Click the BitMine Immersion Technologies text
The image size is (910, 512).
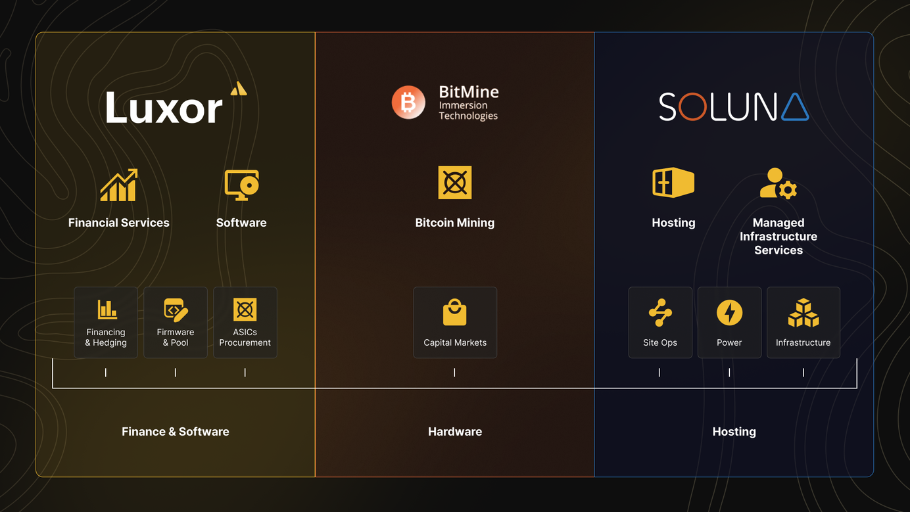[x=468, y=103]
